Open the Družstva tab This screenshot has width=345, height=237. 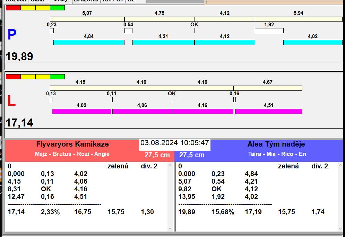(86, 1)
